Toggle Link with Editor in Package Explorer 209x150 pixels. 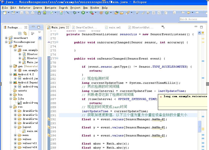point(25,33)
